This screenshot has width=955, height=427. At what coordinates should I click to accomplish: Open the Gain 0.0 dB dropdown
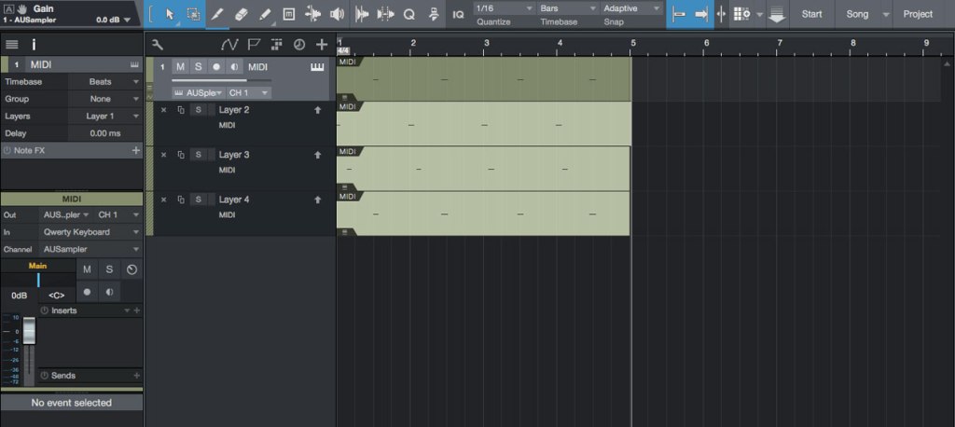pos(113,20)
